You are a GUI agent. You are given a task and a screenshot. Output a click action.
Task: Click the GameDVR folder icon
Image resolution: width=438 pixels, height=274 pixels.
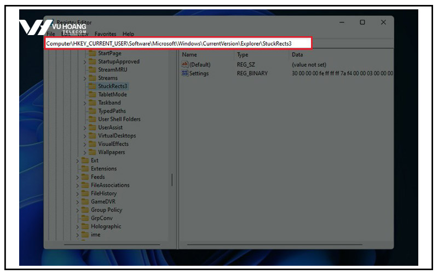coord(85,202)
